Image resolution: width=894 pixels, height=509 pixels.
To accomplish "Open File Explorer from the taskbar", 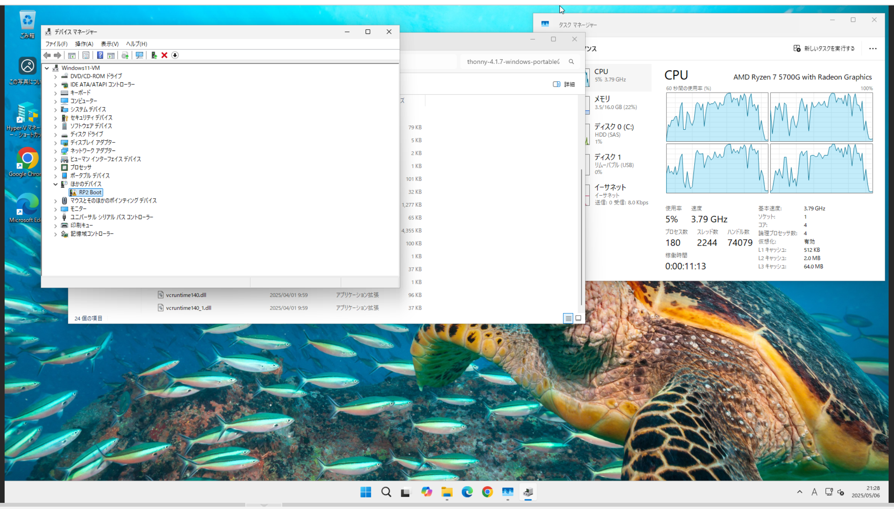I will (x=447, y=492).
